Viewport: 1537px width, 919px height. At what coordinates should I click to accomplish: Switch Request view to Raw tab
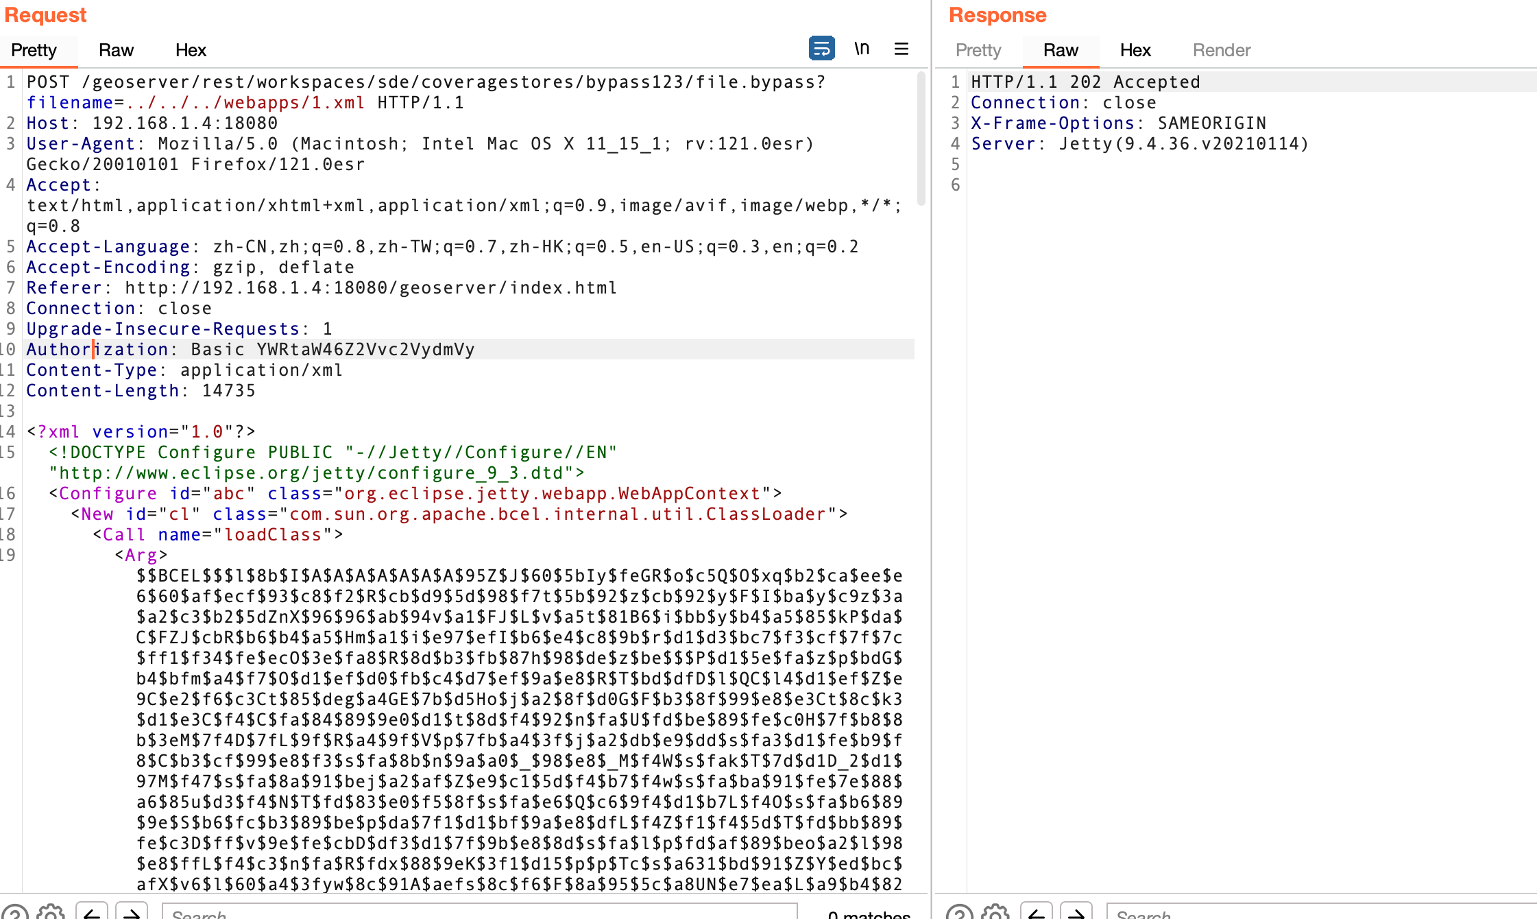click(x=116, y=50)
